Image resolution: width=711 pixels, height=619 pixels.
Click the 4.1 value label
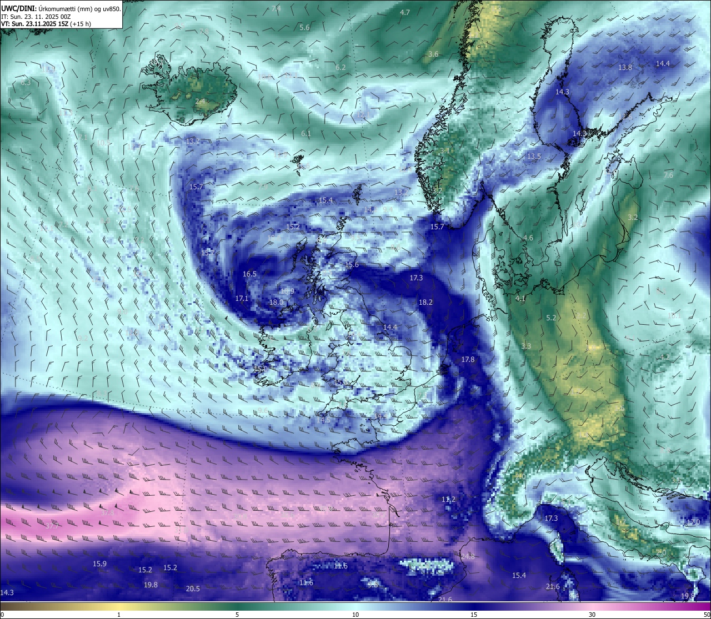(520, 298)
